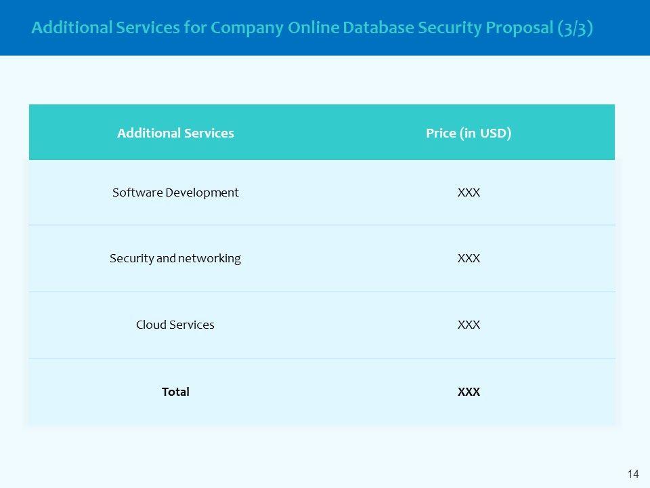650x488 pixels.
Task: Click the Security and networking cell
Action: pos(175,258)
